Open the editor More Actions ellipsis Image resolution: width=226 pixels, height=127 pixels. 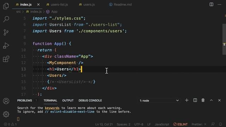pyautogui.click(x=219, y=5)
